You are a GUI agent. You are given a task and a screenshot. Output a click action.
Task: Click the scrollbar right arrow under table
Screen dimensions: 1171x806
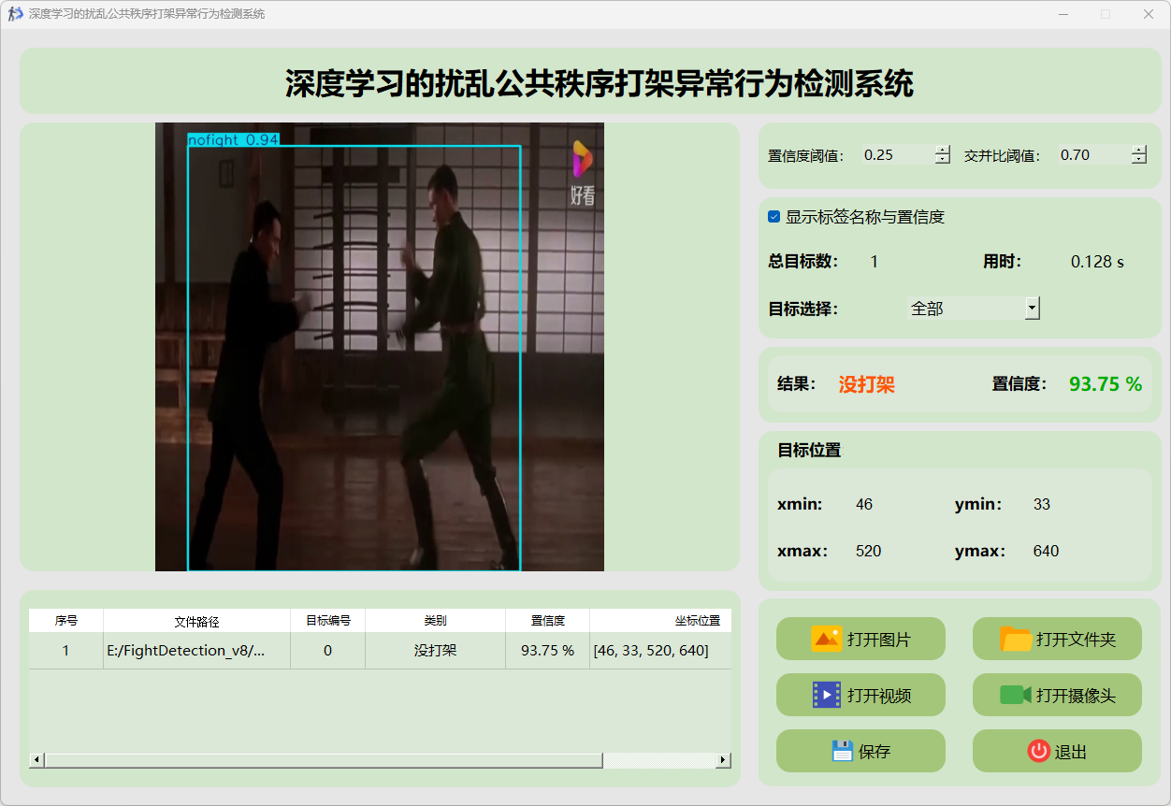click(723, 760)
